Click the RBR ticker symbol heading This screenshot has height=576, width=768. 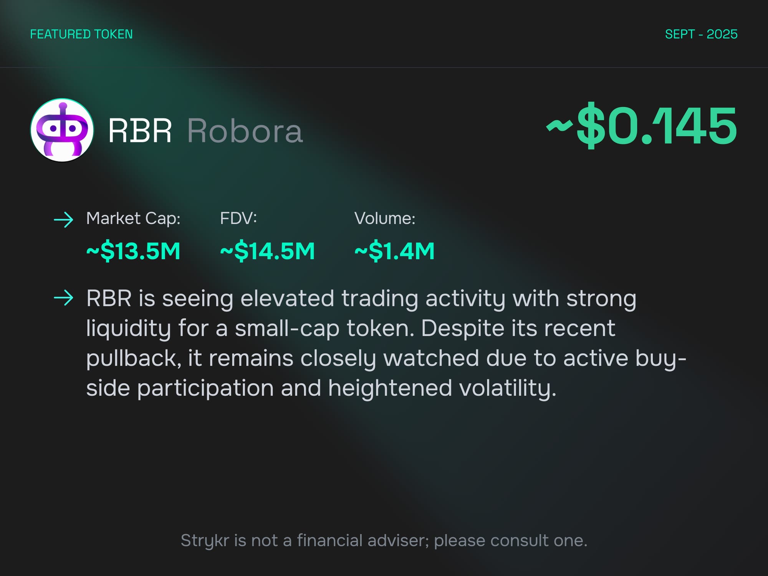(139, 131)
